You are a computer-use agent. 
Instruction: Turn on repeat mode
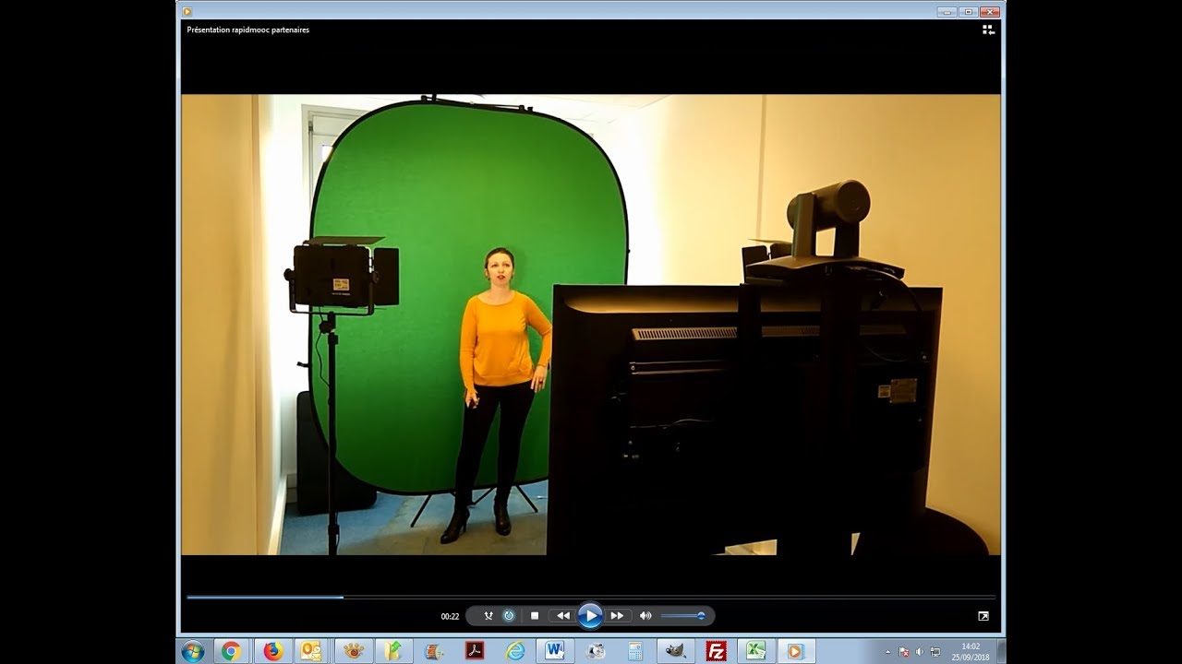tap(509, 616)
